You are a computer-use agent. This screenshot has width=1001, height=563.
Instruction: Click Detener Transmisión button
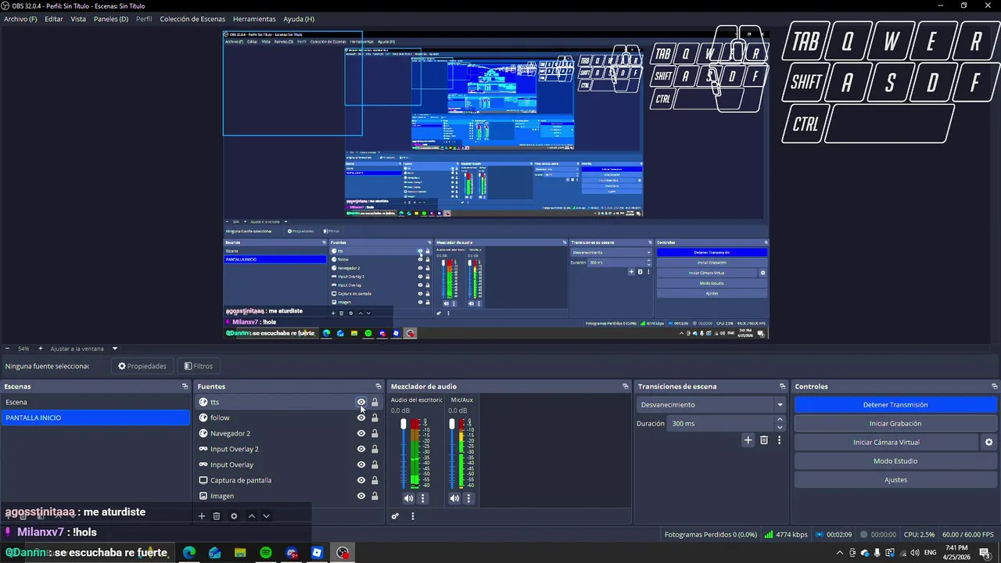point(895,405)
